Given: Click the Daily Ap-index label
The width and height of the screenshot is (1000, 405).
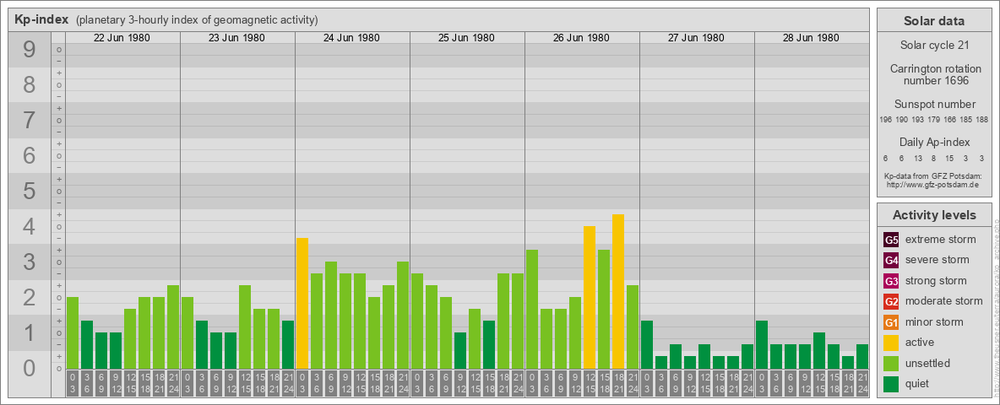Looking at the screenshot, I should (x=934, y=142).
